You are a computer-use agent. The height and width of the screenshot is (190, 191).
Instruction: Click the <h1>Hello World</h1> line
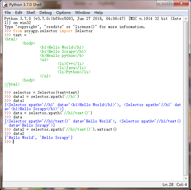click(x=62, y=47)
